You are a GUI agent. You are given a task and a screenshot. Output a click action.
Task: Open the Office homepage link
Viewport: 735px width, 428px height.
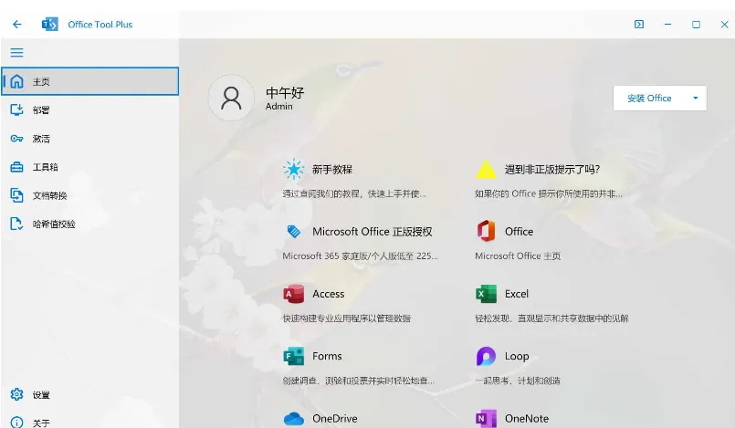(x=519, y=232)
